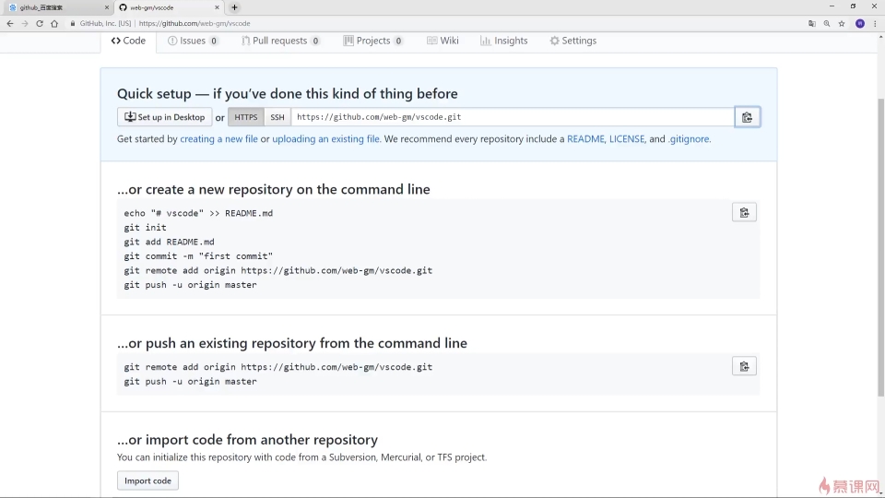
Task: Click the 'git add README.md' command line
Action: (x=169, y=242)
